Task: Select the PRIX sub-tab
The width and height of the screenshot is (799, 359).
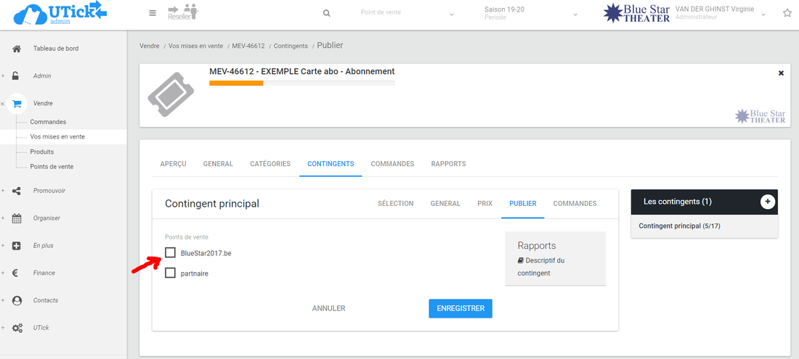Action: tap(484, 204)
